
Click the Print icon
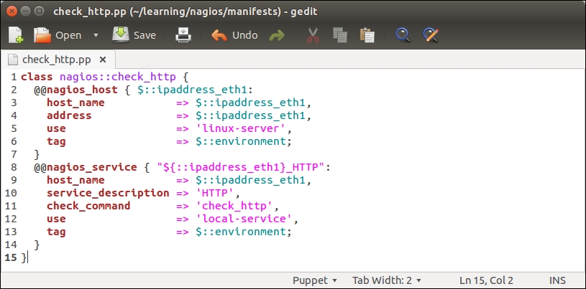pos(183,35)
